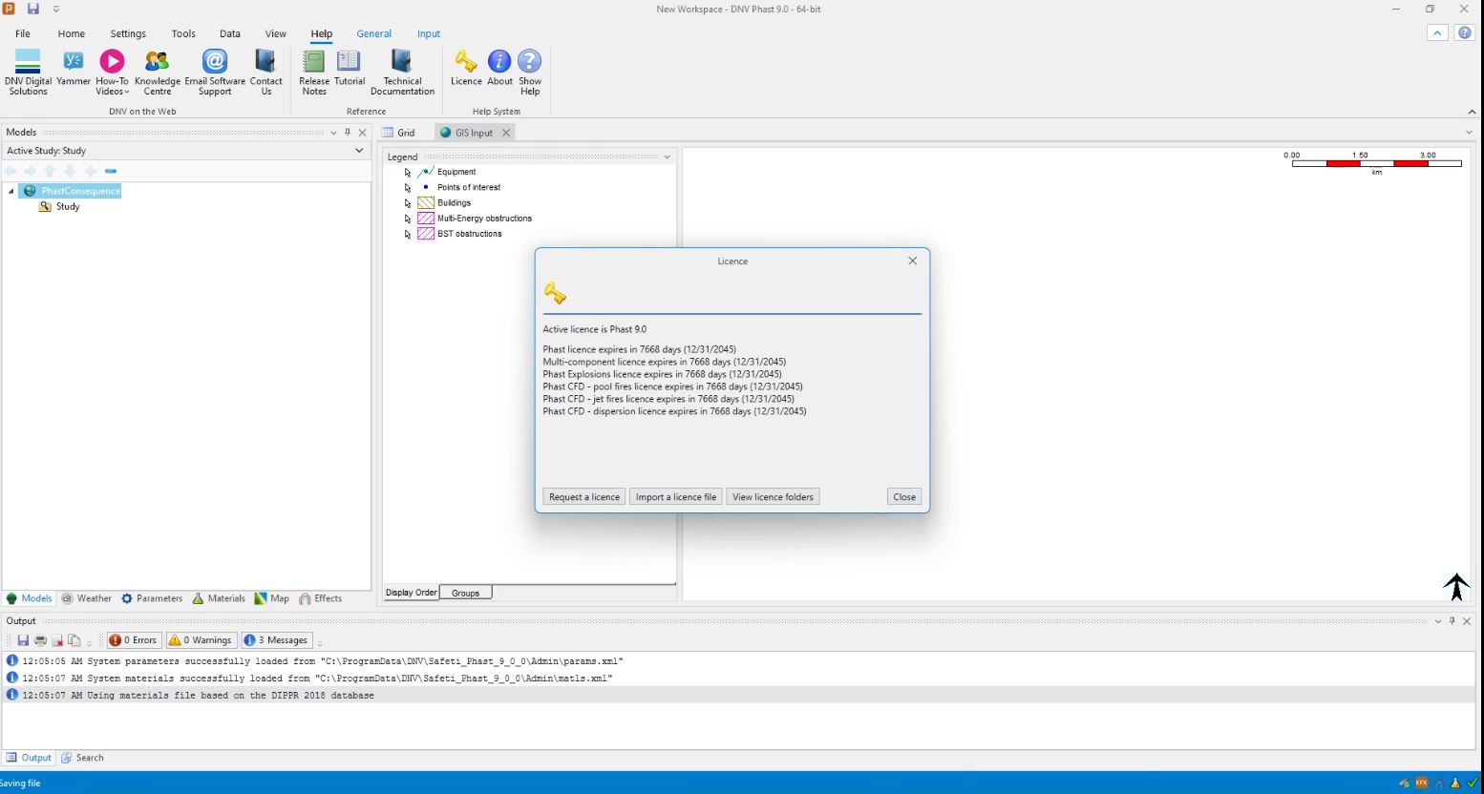Switch to the Weather panel tab
Image resolution: width=1484 pixels, height=794 pixels.
coord(87,598)
